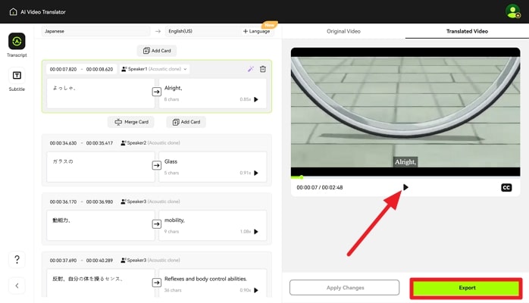Image resolution: width=529 pixels, height=303 pixels.
Task: Click top Add Card button
Action: (x=157, y=51)
